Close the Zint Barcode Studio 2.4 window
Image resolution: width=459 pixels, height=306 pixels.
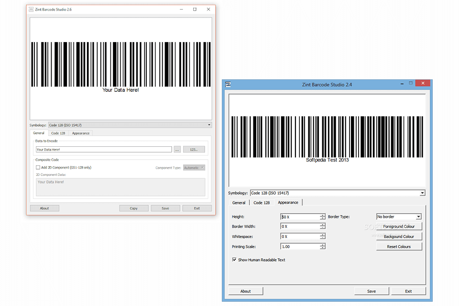pos(423,83)
